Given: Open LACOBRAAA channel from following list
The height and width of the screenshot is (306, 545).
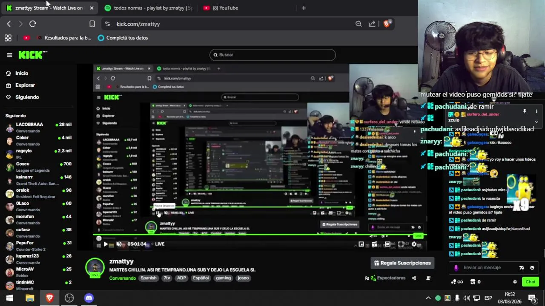Looking at the screenshot, I should (x=38, y=127).
